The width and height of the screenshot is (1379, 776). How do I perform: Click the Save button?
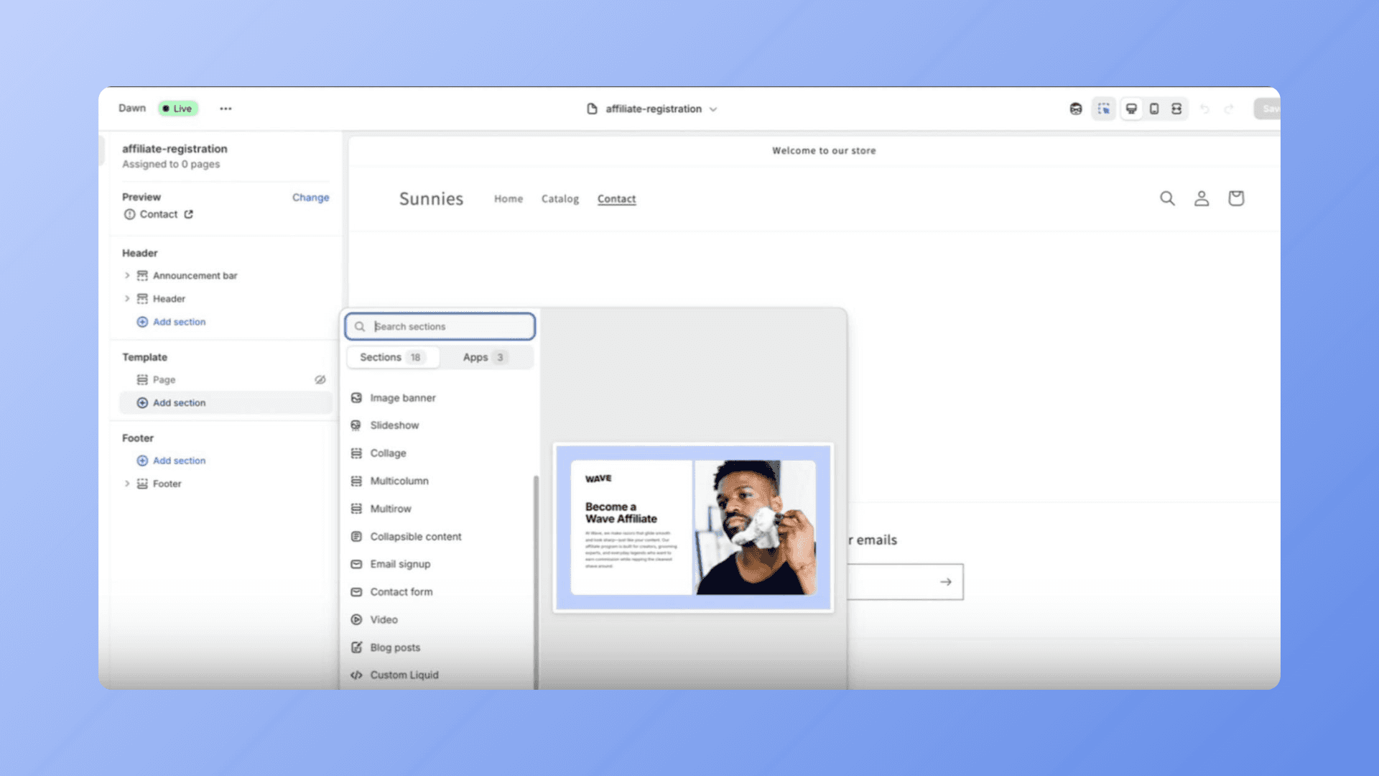[1268, 108]
